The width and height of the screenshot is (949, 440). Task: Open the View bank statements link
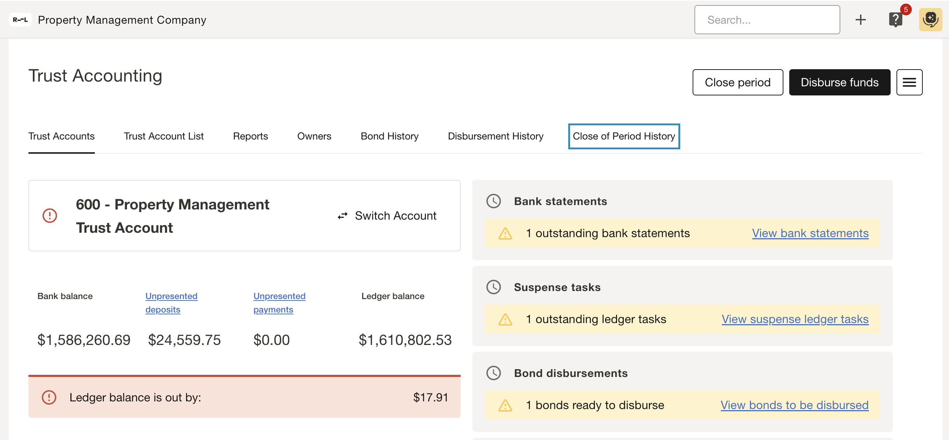point(810,233)
